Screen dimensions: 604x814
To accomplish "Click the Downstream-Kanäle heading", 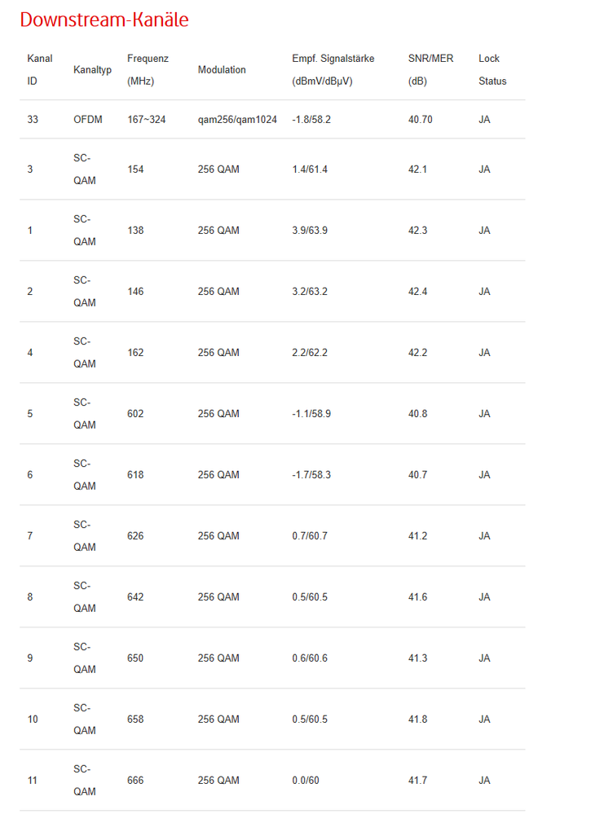I will 104,20.
